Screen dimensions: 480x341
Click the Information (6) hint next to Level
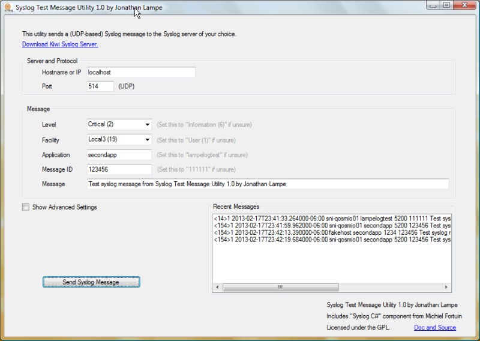pyautogui.click(x=204, y=125)
